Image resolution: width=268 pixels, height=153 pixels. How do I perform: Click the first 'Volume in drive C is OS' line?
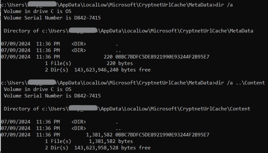coord(38,11)
